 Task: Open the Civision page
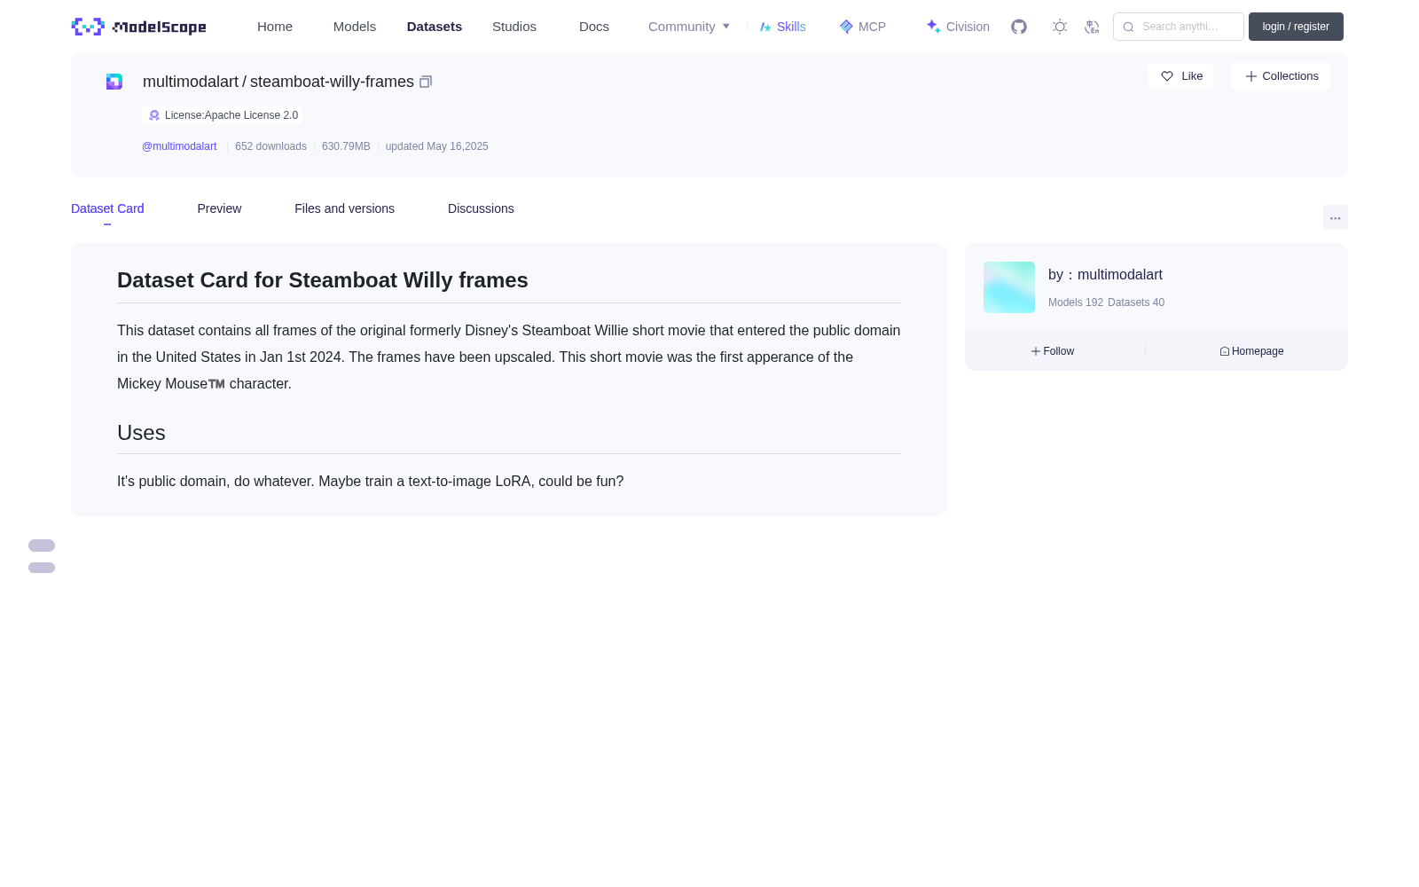click(x=958, y=27)
